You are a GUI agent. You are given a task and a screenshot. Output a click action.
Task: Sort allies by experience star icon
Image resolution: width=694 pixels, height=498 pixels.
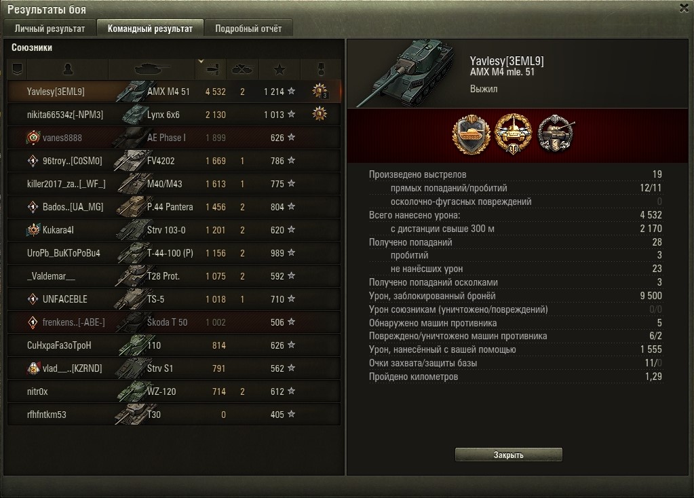coord(279,69)
